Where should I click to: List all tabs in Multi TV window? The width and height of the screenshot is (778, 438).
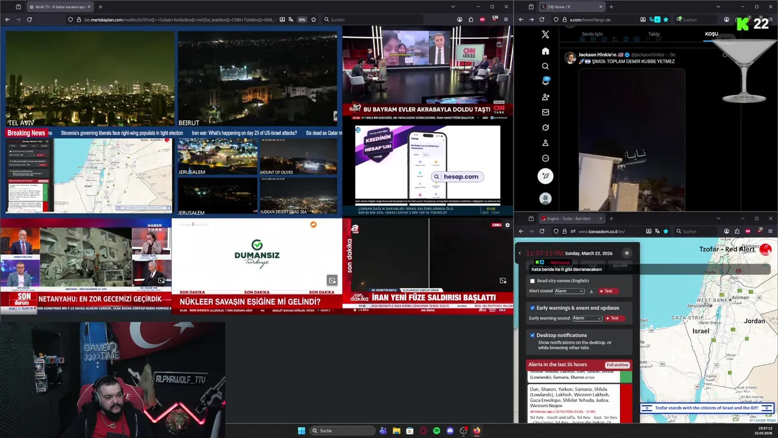453,7
